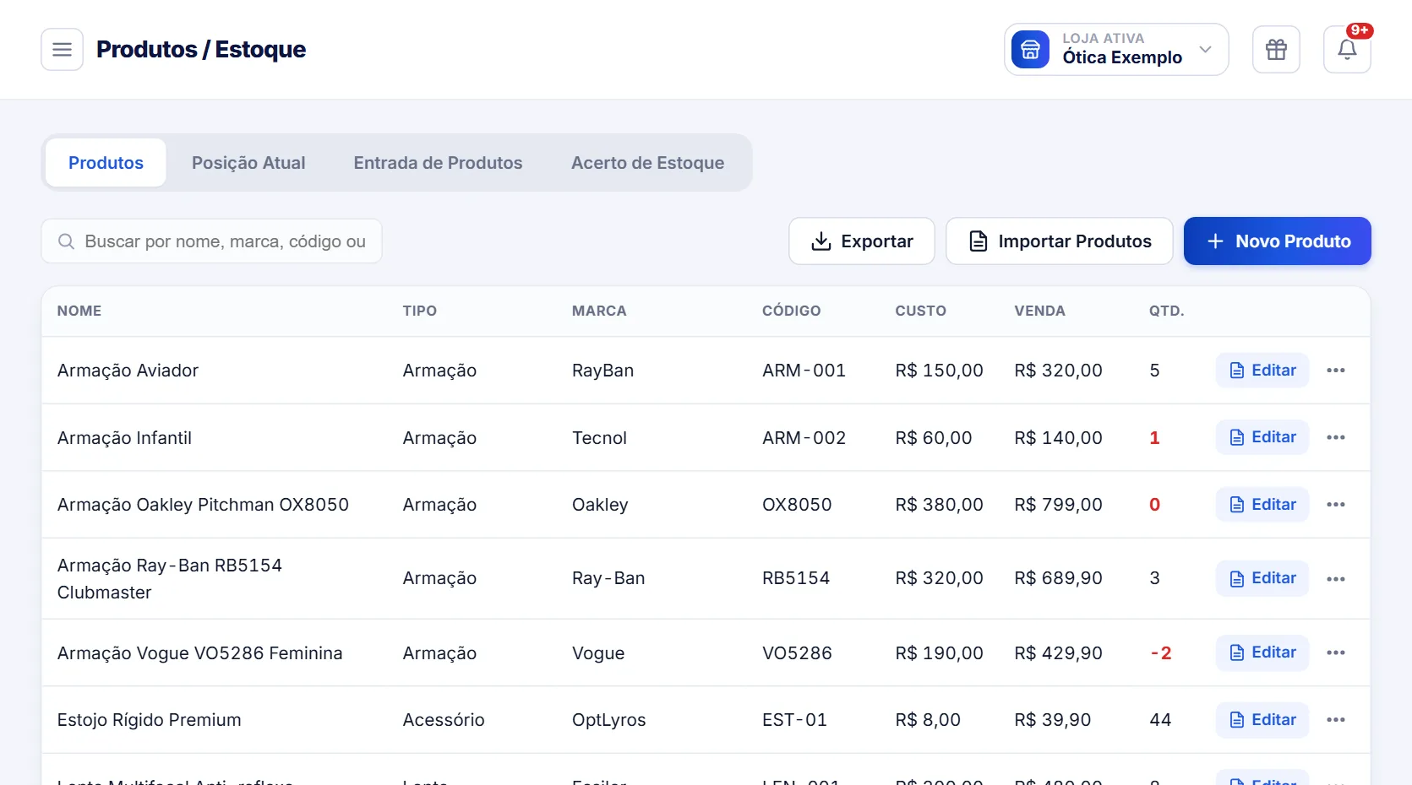Edit the Armação Infantil product

(1262, 437)
